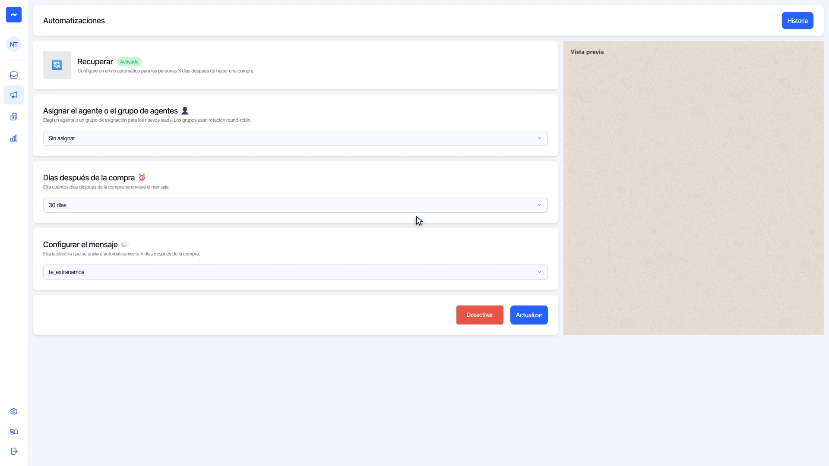Click the logout icon in sidebar
This screenshot has width=829, height=466.
(14, 451)
